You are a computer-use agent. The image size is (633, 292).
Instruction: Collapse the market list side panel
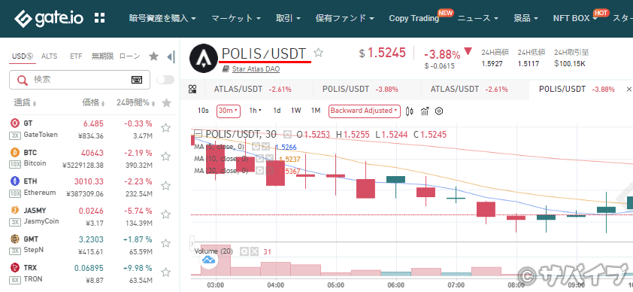click(171, 57)
